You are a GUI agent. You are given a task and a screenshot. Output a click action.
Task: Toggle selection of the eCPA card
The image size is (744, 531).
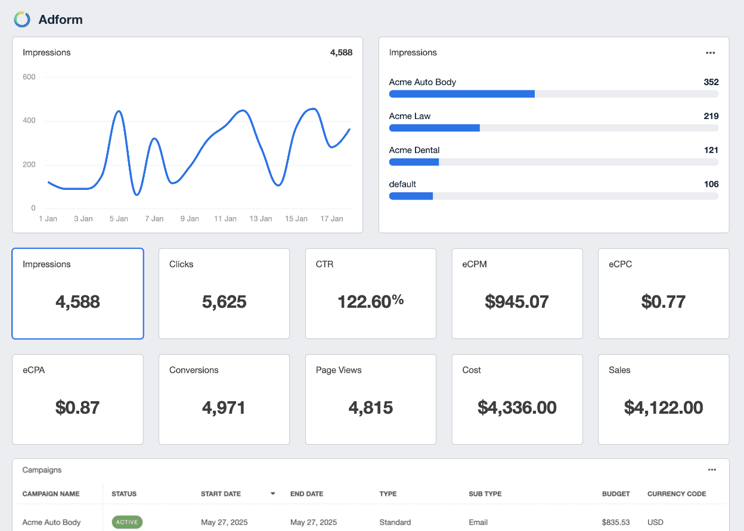click(x=77, y=399)
